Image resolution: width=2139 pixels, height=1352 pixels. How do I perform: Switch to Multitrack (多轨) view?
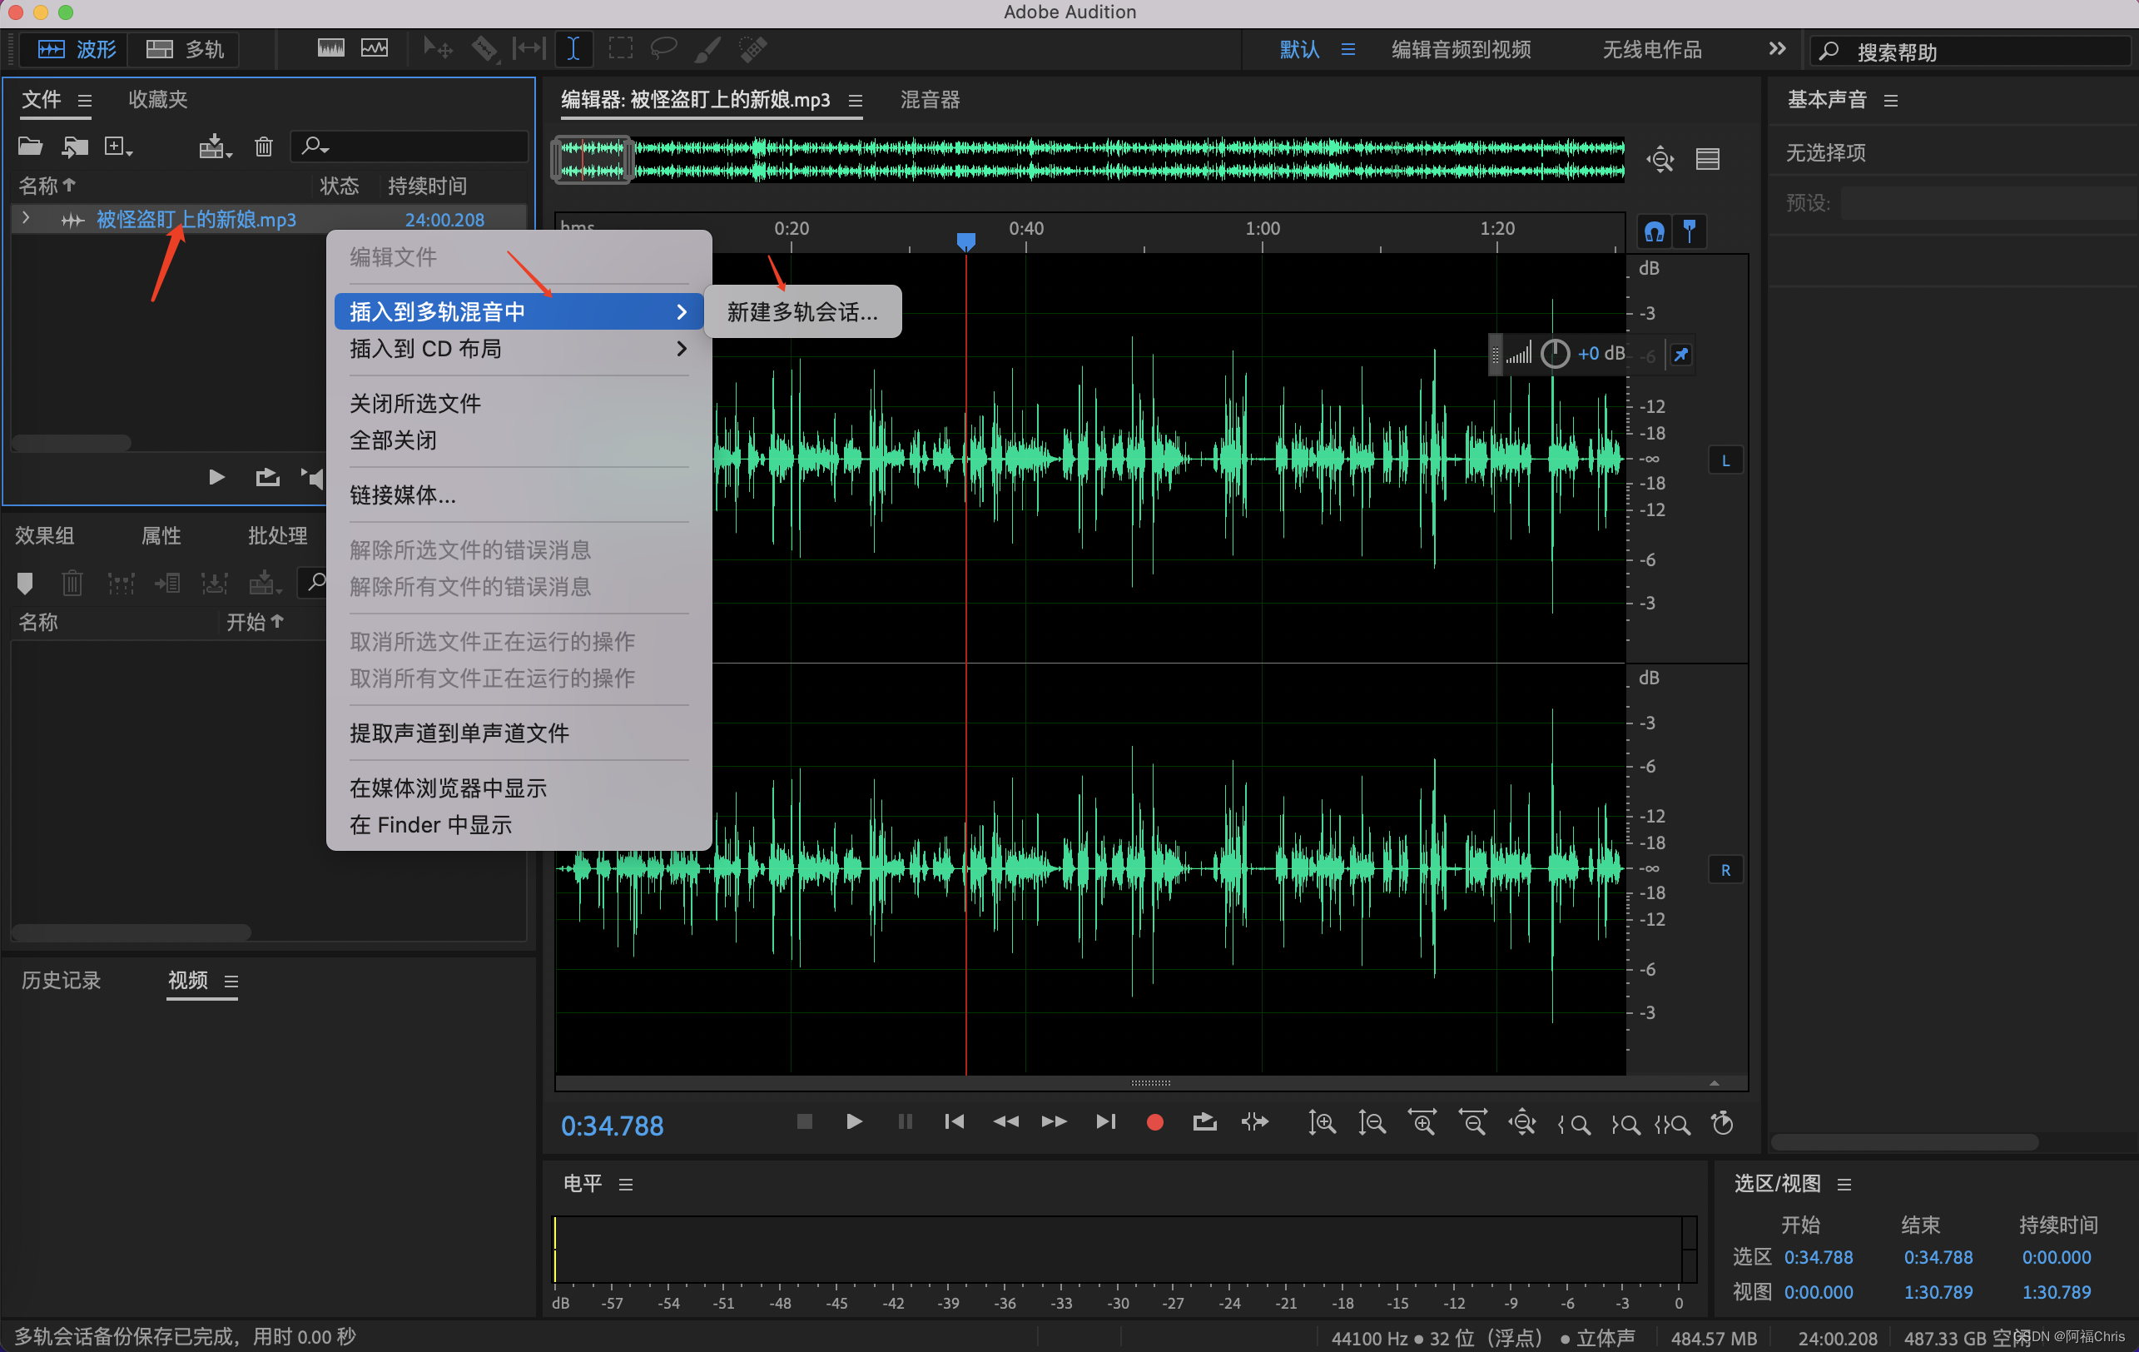tap(185, 49)
